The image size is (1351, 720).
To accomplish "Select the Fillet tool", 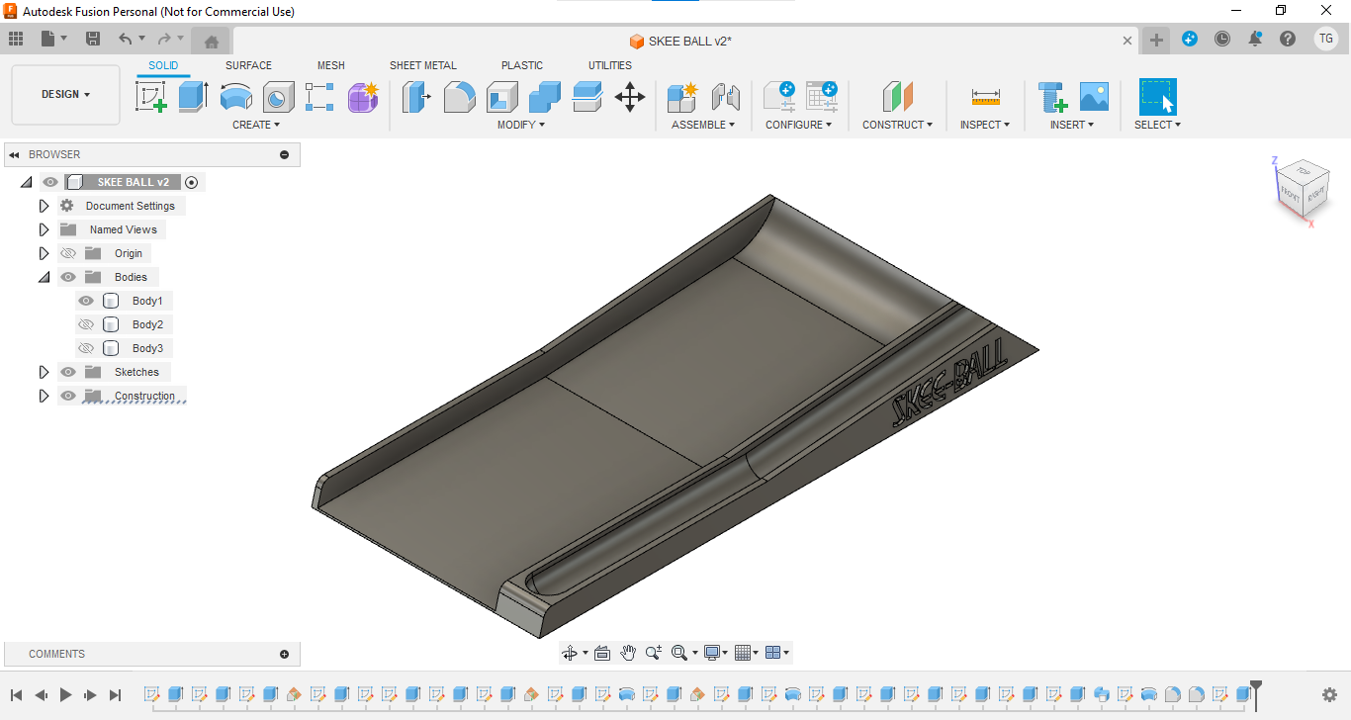I will pyautogui.click(x=460, y=97).
